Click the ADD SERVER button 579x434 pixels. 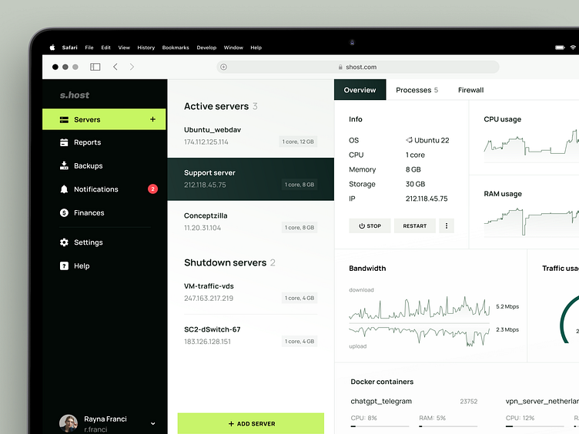coord(251,423)
